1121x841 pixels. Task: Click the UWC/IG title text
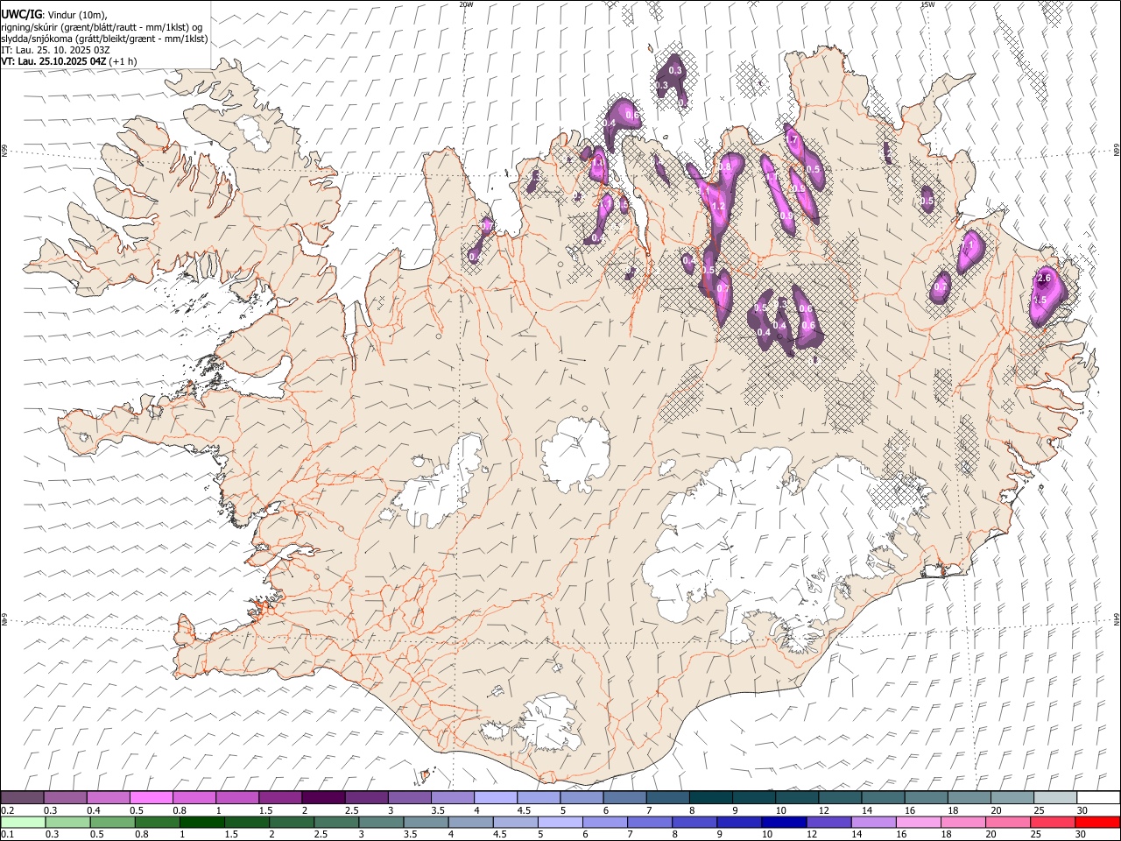(x=22, y=14)
